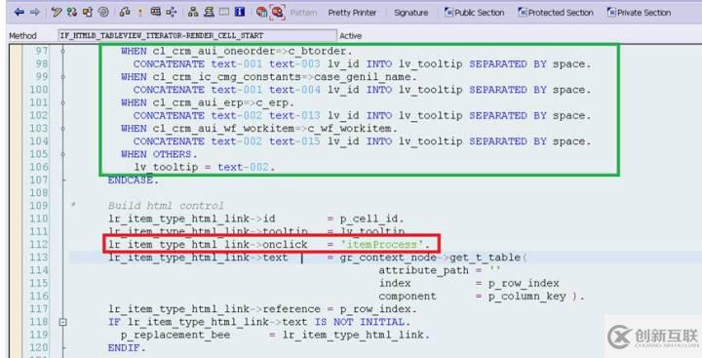Click cl_crm_aui_erp=>c_erp on line 101

pyautogui.click(x=220, y=102)
